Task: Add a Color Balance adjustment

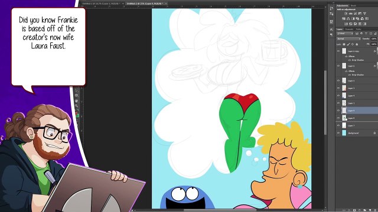Action: click(348, 19)
